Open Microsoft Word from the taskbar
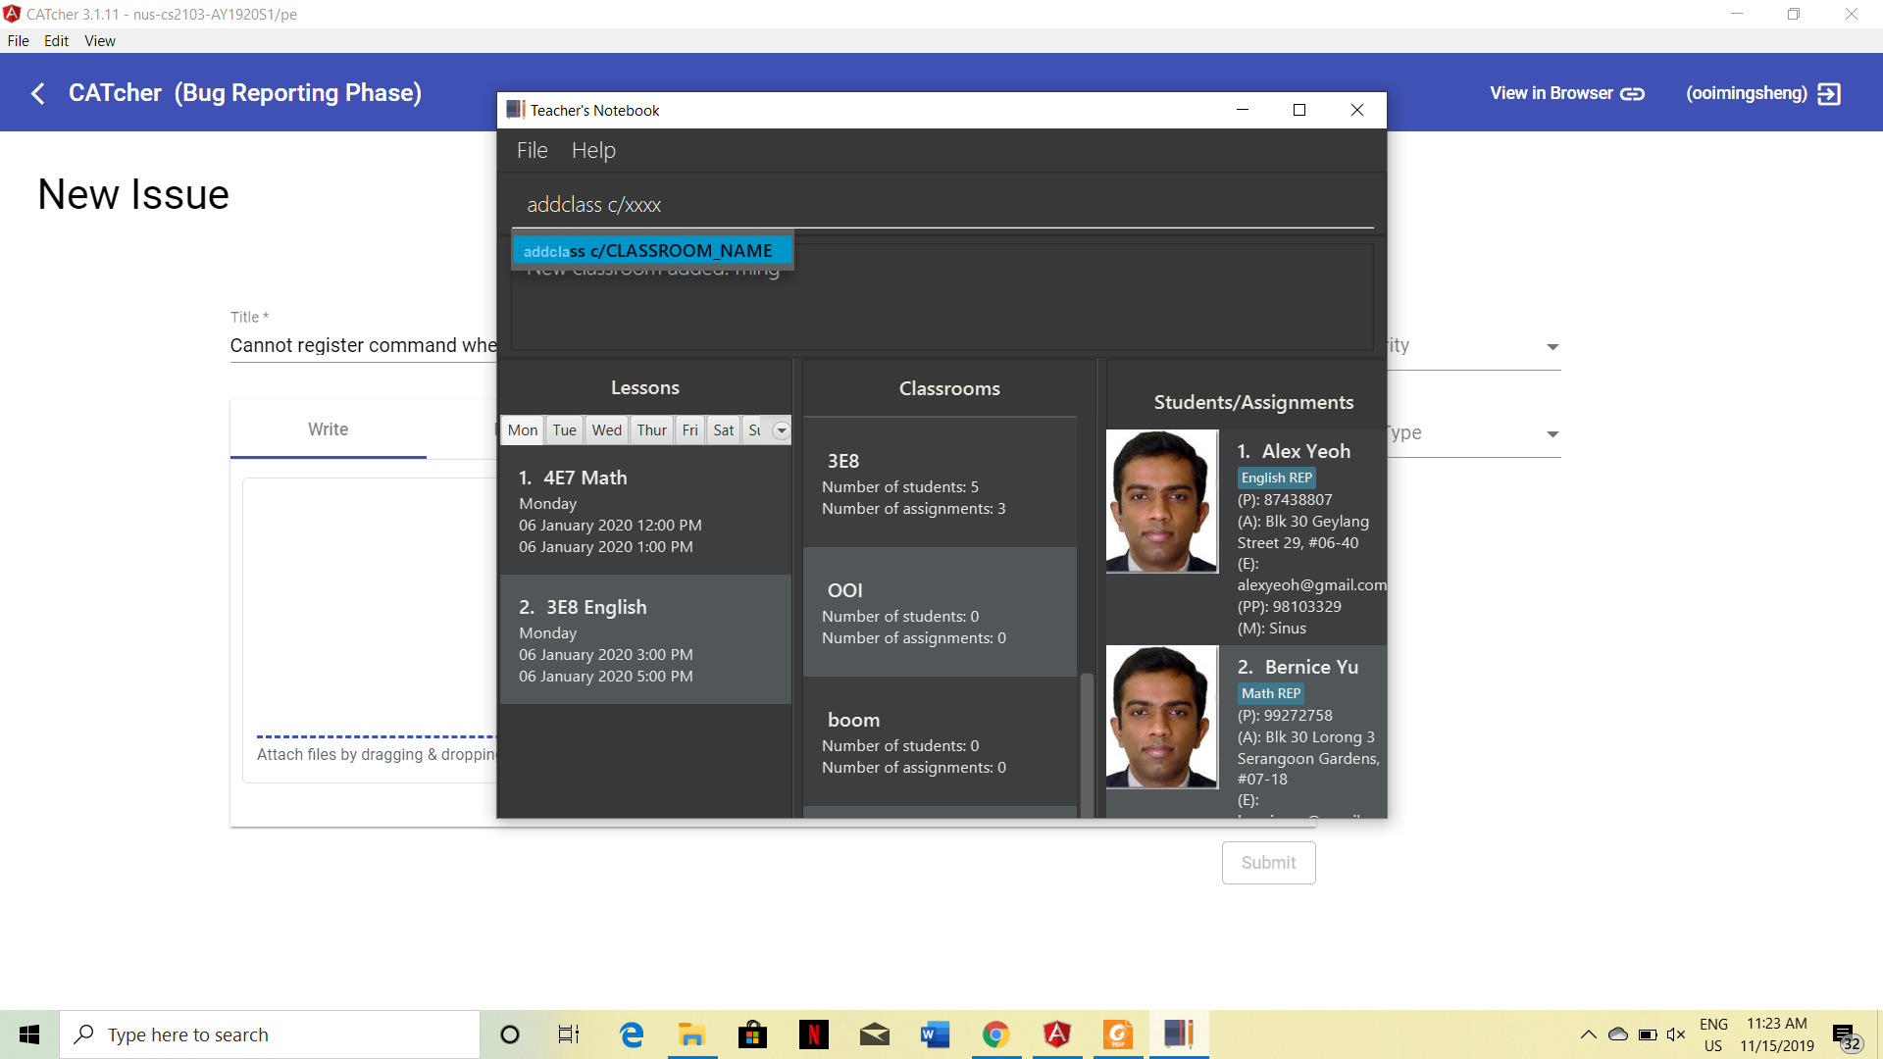 pos(935,1034)
